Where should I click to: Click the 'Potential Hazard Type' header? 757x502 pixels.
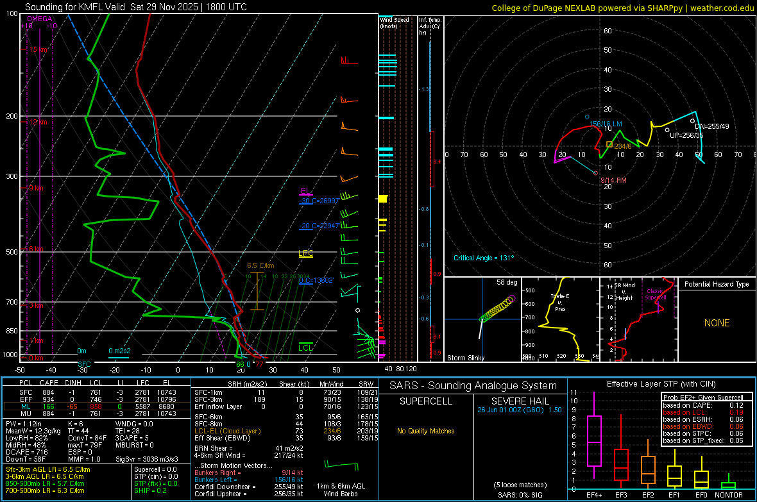point(717,284)
